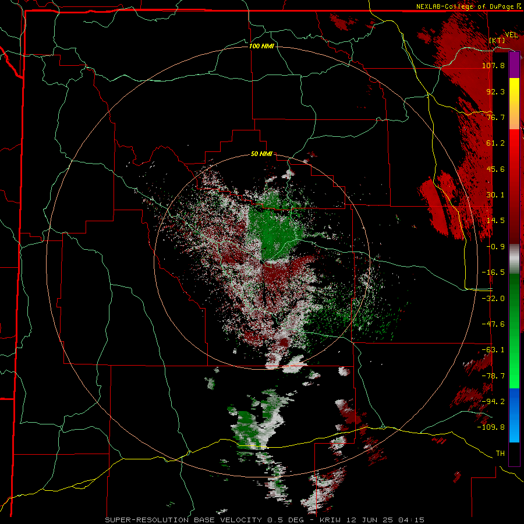Click the VEL legend title

click(x=511, y=35)
